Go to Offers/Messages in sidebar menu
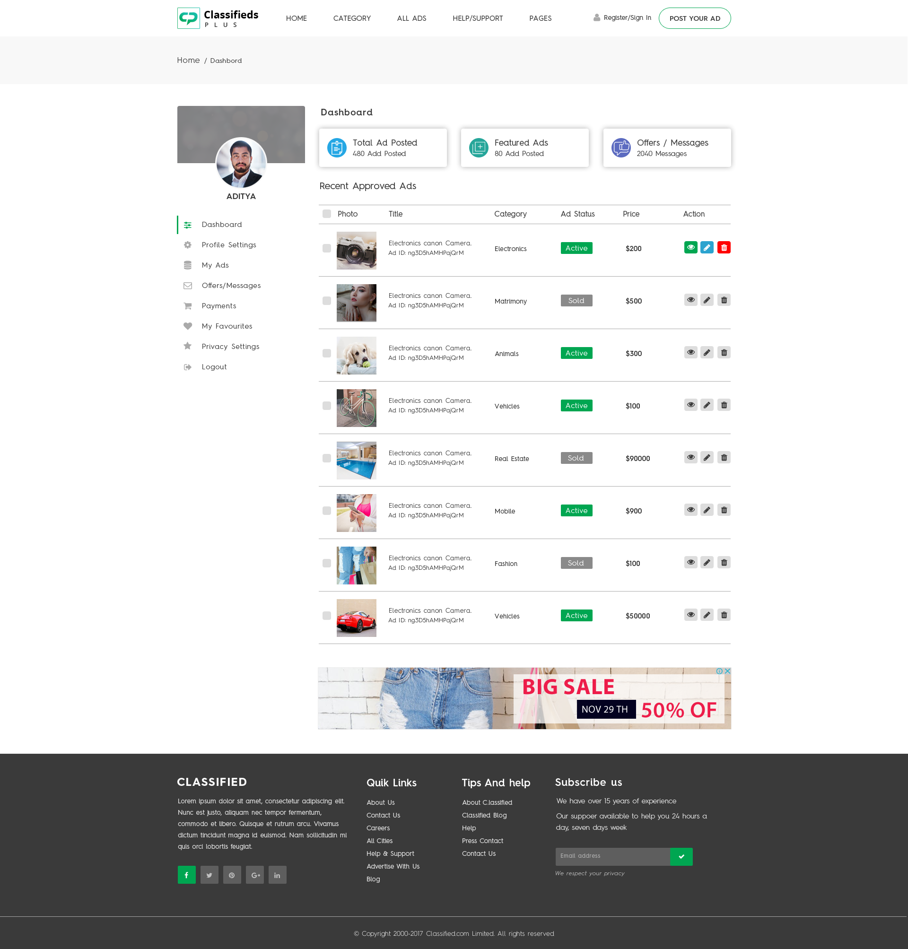908x949 pixels. (x=231, y=286)
